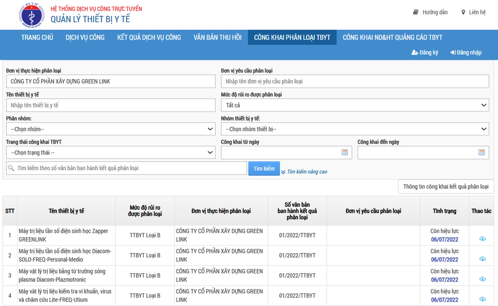Expand the Phân nhóm dropdown
This screenshot has height=306, width=498.
(x=110, y=129)
